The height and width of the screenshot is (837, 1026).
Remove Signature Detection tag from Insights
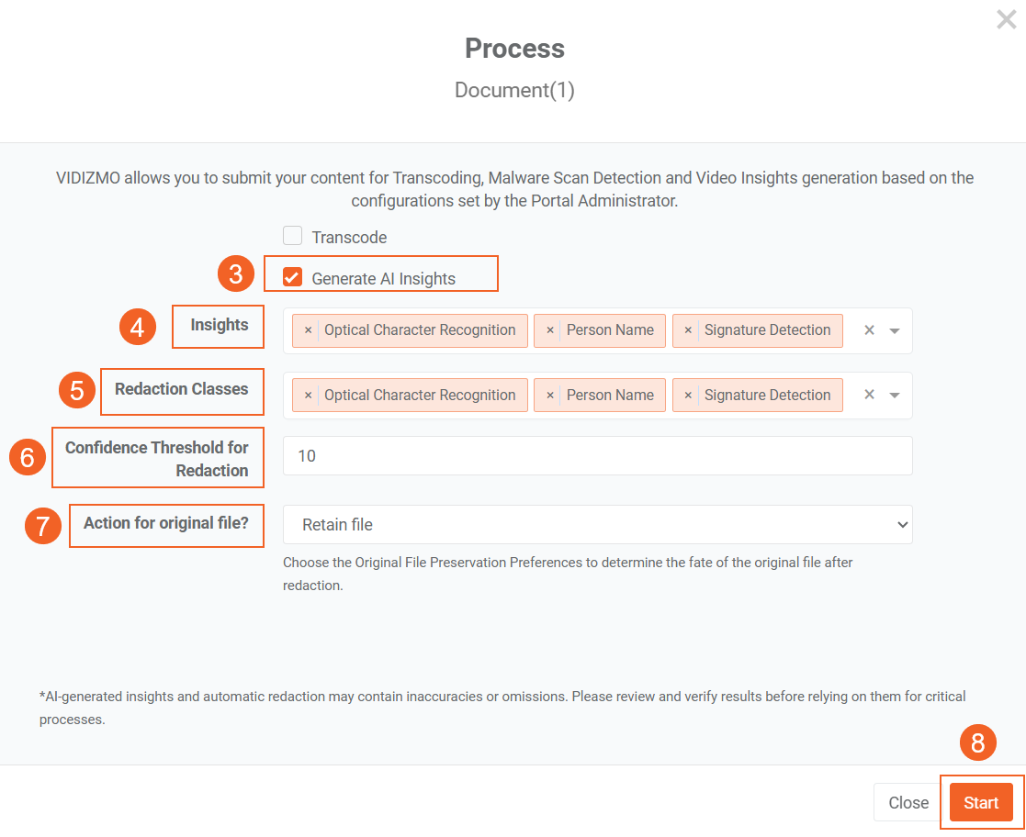pyautogui.click(x=688, y=330)
